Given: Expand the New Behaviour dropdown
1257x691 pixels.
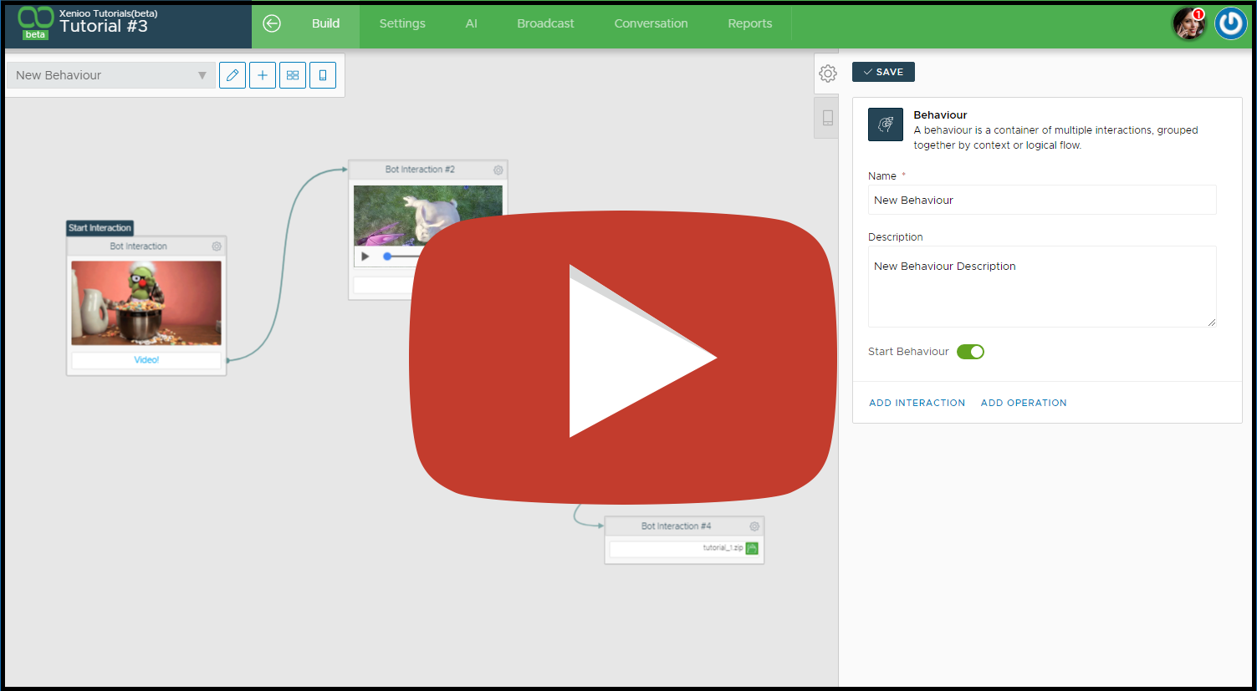Looking at the screenshot, I should coord(110,75).
